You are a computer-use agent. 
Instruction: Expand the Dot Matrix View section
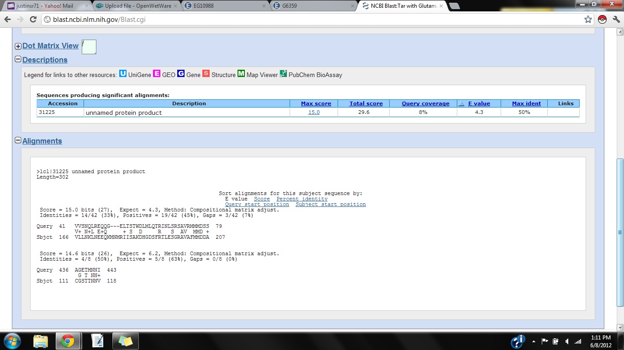[x=18, y=46]
